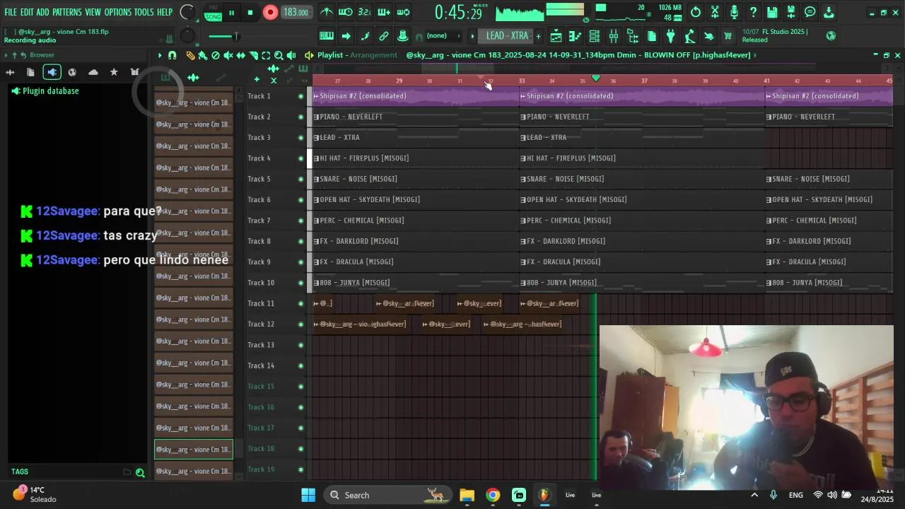
Task: Click the 183.000 tempo field
Action: pos(296,13)
